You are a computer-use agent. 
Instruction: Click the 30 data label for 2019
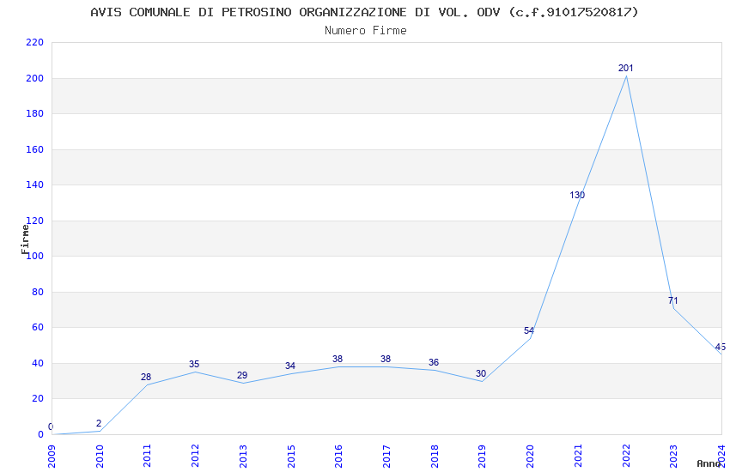click(481, 373)
